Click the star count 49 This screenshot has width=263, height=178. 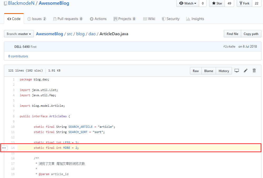229,3
